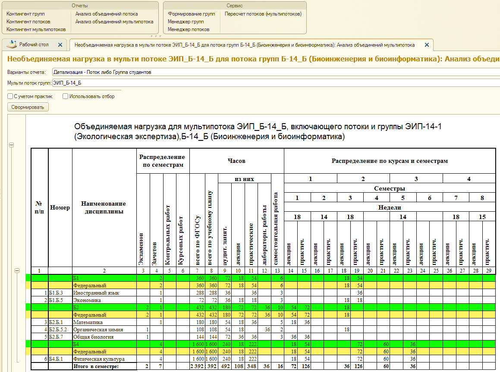The width and height of the screenshot is (500, 372).
Task: Select the Экономика discipline cell
Action: point(104,300)
